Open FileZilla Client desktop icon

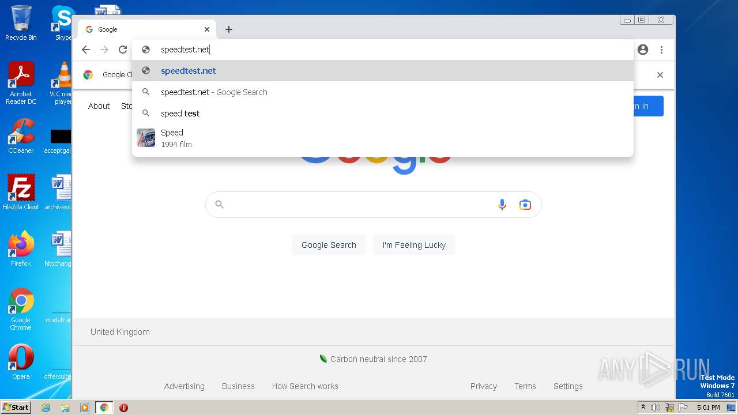click(x=21, y=193)
